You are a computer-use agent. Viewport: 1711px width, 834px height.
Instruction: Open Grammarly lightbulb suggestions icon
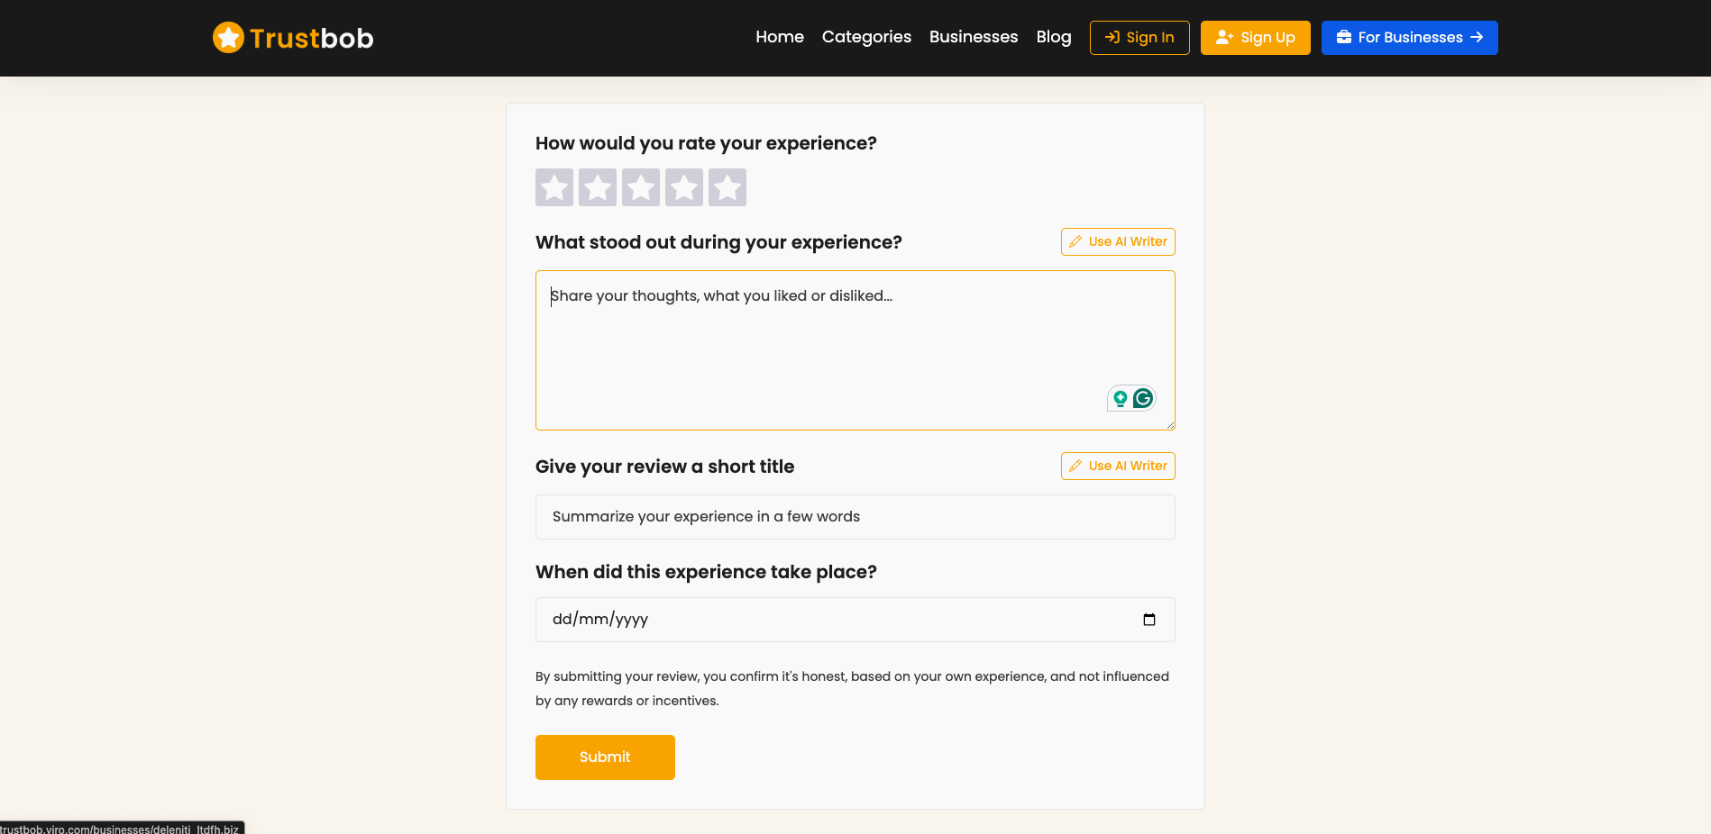point(1120,397)
